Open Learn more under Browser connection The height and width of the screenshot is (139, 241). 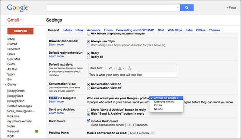pyautogui.click(x=56, y=44)
